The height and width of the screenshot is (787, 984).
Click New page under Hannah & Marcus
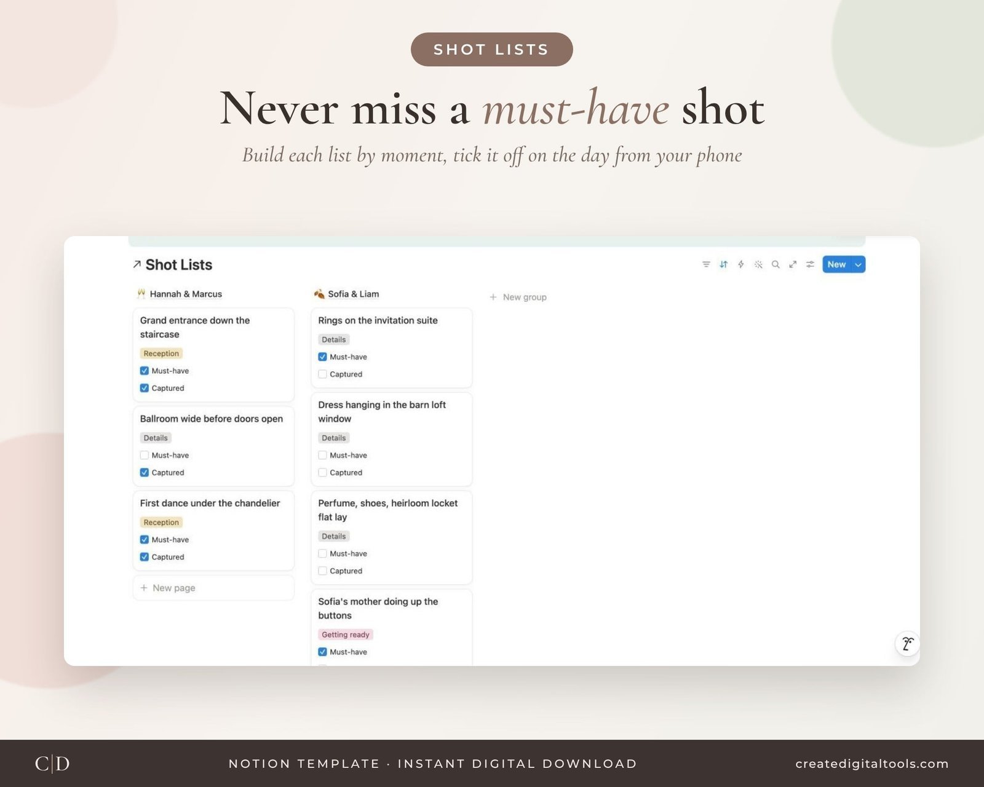pos(213,588)
